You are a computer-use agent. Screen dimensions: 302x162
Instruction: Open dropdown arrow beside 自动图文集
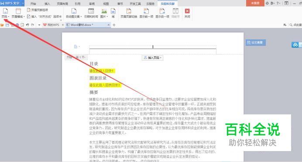coord(81,17)
